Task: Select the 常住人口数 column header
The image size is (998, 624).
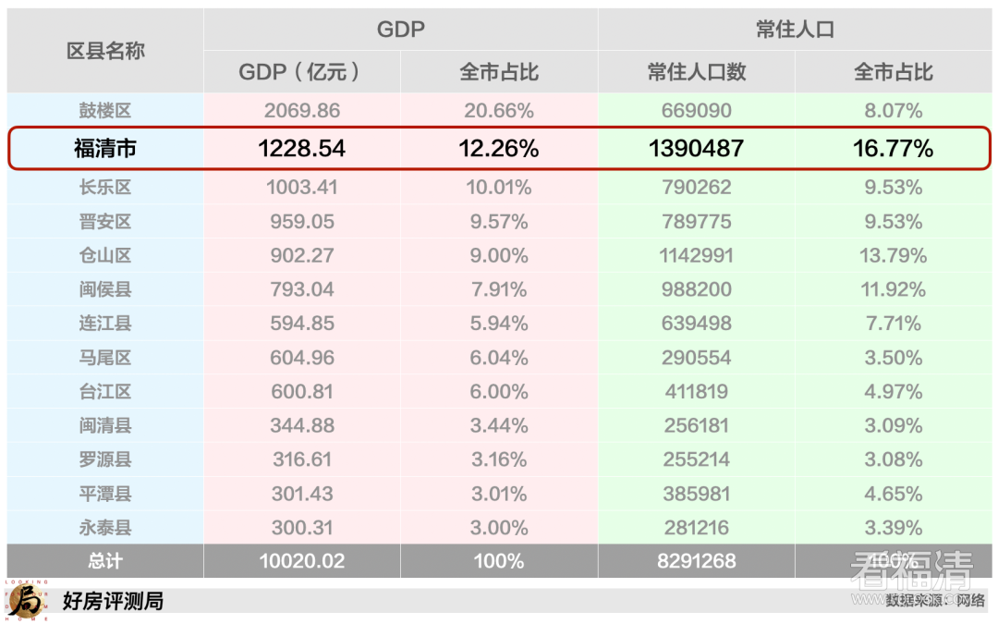Action: point(697,72)
